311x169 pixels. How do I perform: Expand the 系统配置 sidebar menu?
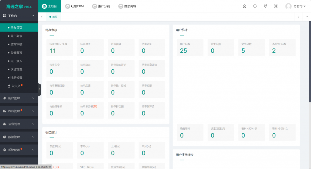point(19,150)
